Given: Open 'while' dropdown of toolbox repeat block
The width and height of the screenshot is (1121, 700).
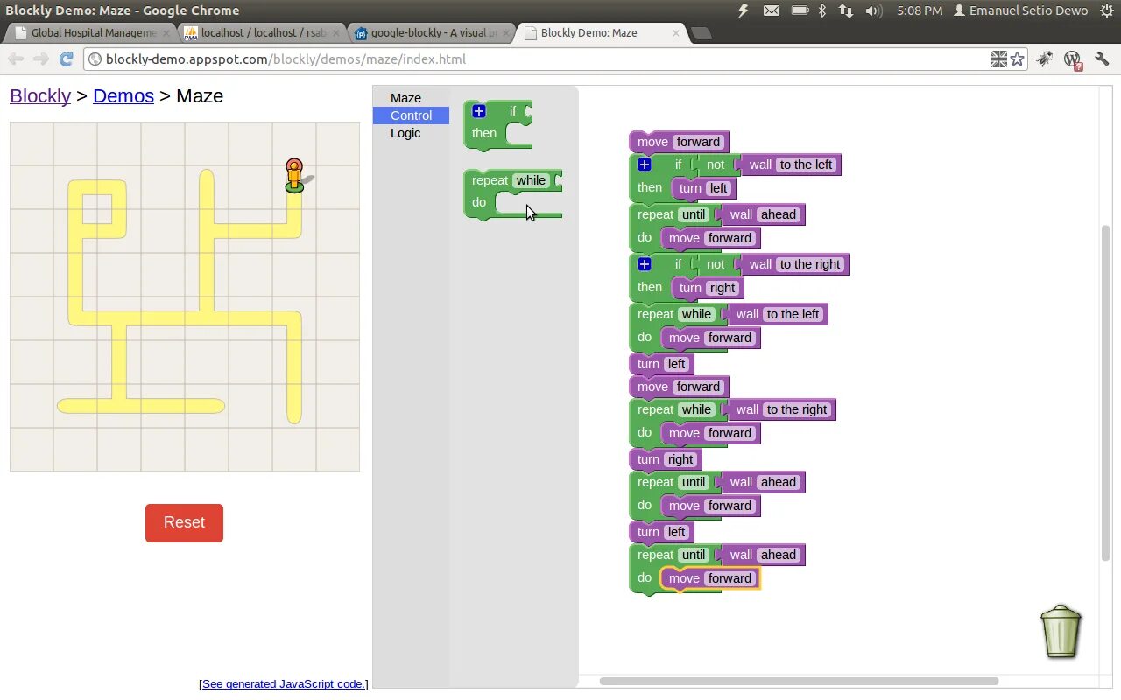Looking at the screenshot, I should pos(531,180).
